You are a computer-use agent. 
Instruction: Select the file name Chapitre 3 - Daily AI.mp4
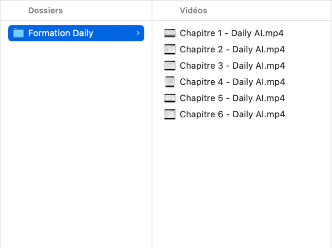point(232,66)
